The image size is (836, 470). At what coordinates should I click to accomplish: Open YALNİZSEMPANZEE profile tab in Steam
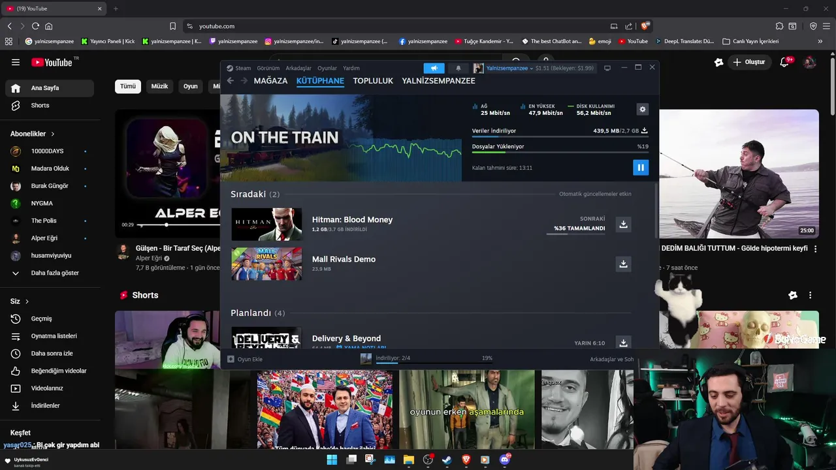(439, 81)
